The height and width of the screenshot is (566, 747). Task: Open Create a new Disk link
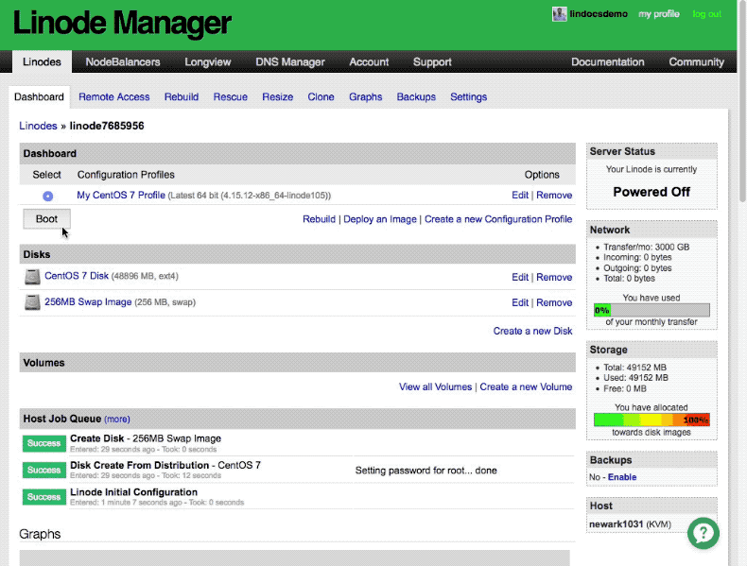pyautogui.click(x=532, y=331)
